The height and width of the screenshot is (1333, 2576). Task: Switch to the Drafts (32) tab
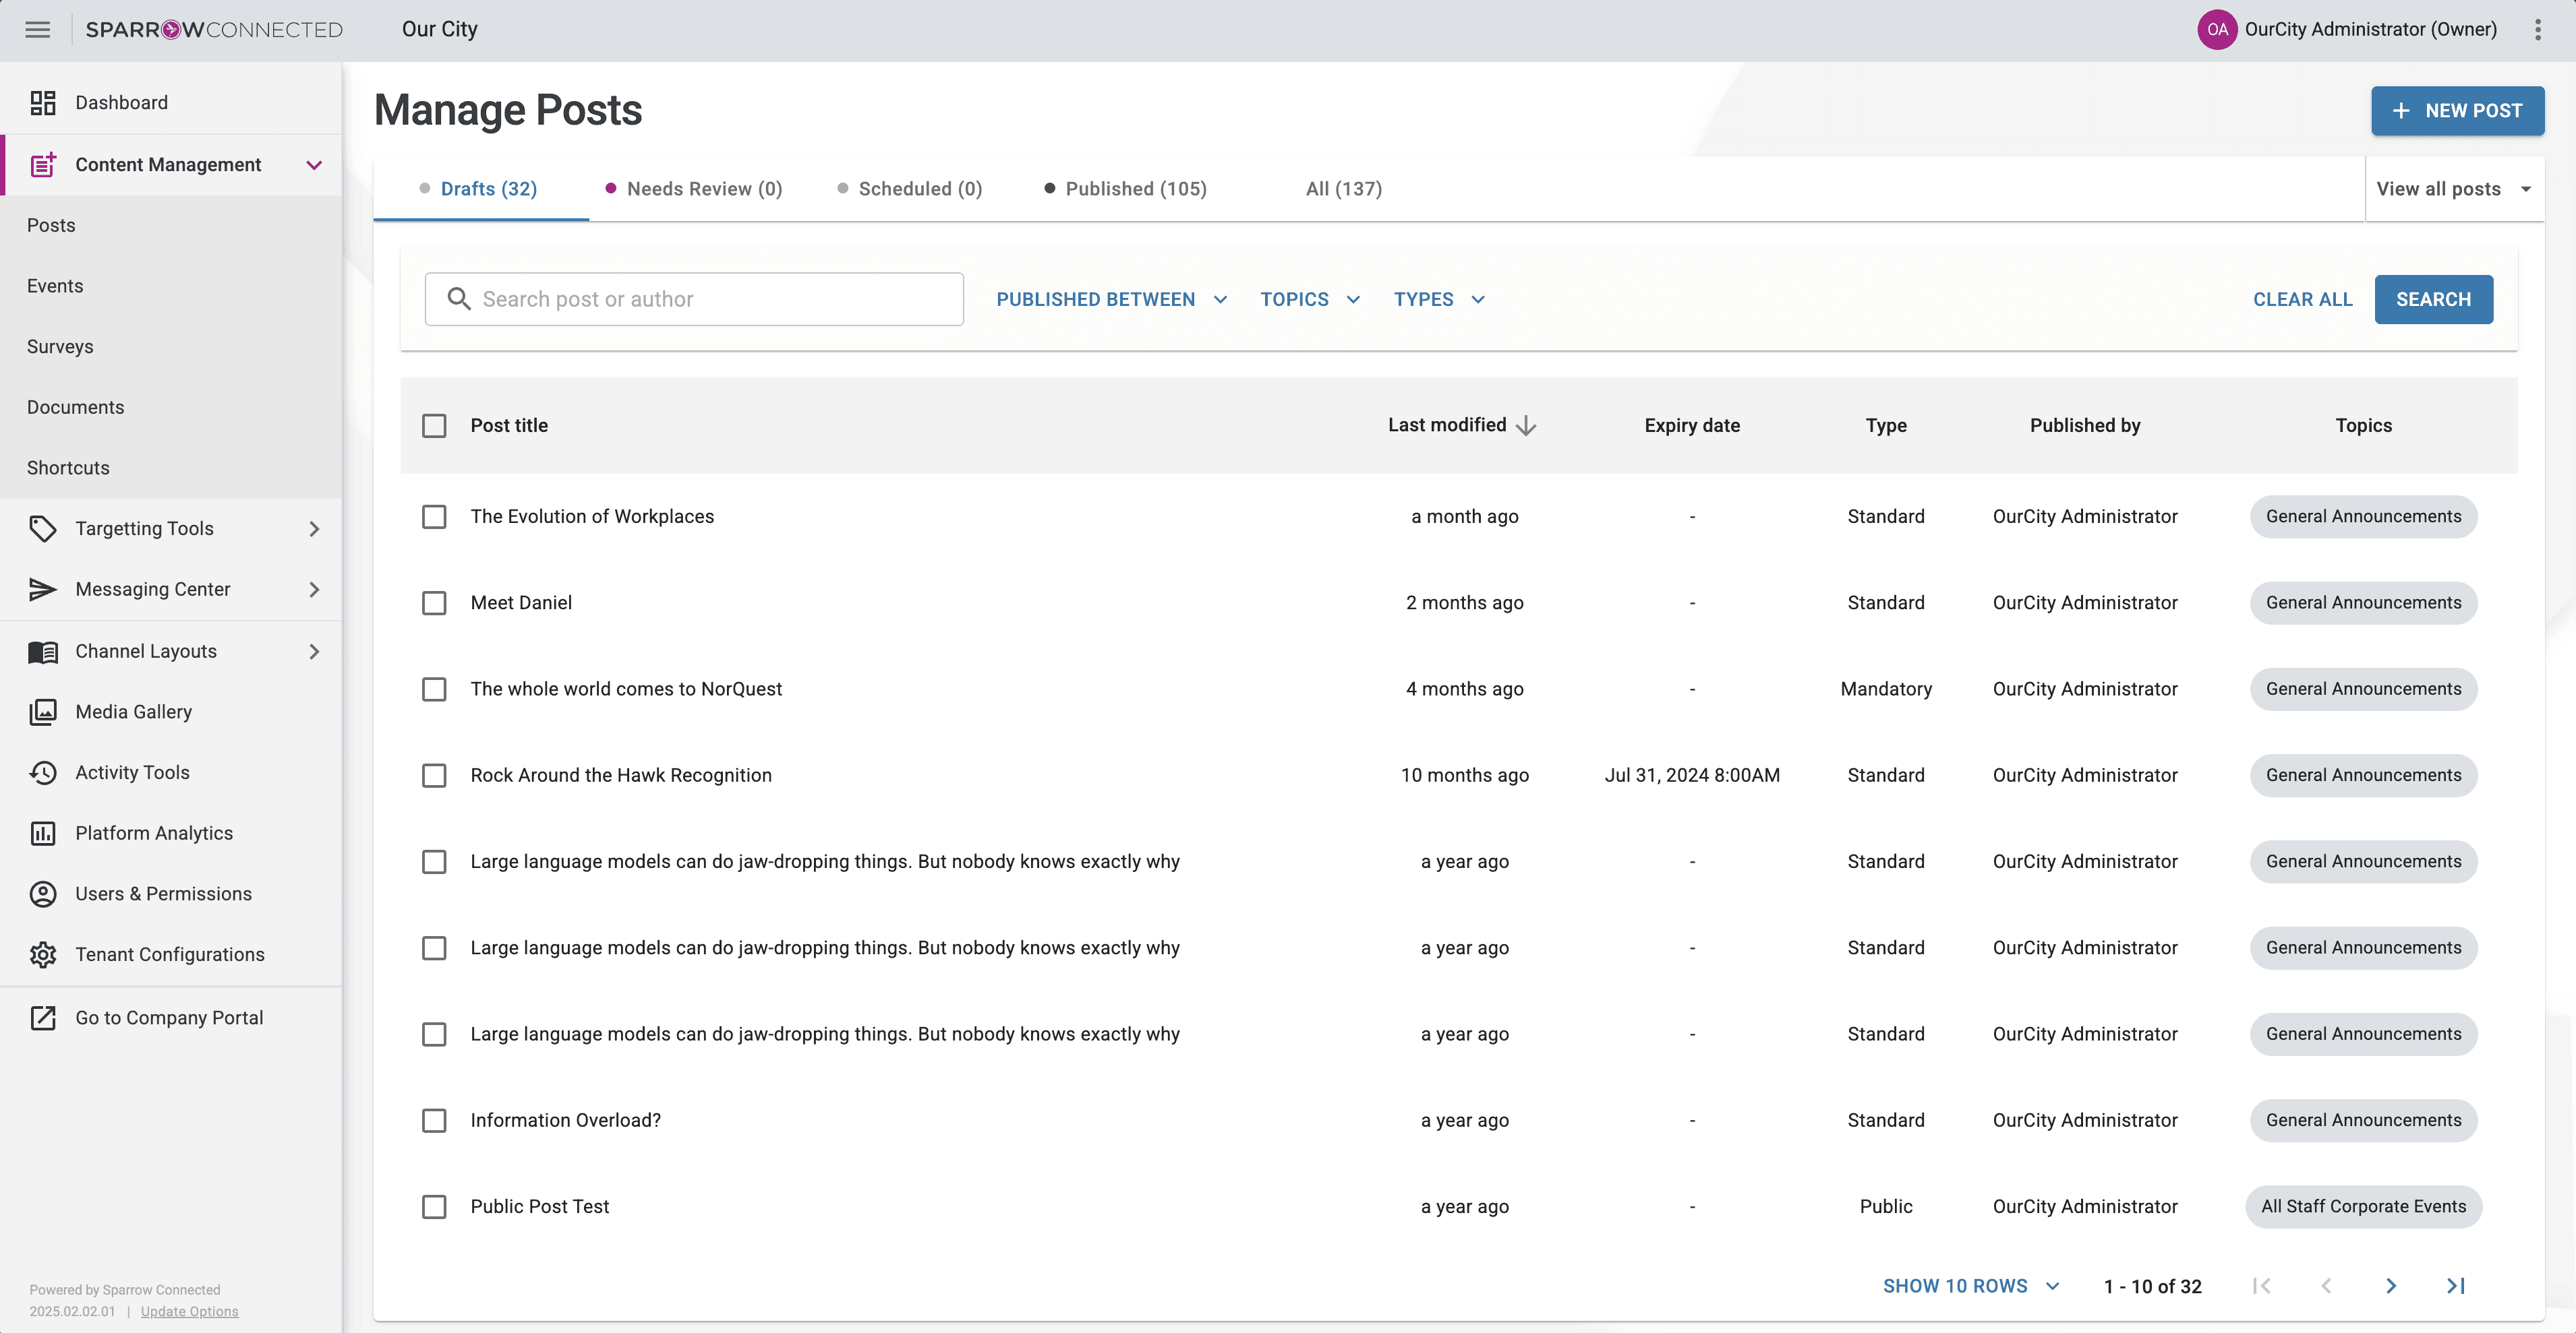[480, 189]
